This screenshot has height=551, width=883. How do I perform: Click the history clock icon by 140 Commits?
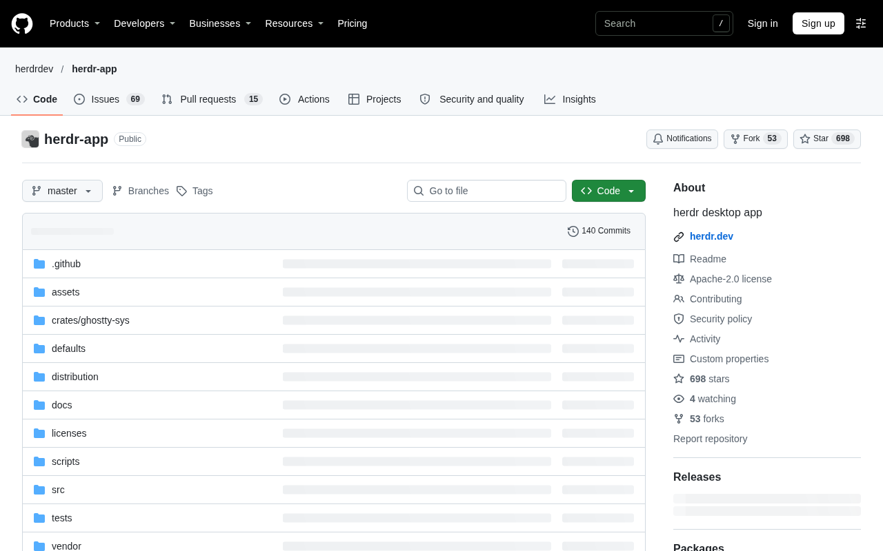coord(573,231)
